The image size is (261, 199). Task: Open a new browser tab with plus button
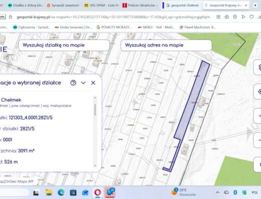point(255,6)
